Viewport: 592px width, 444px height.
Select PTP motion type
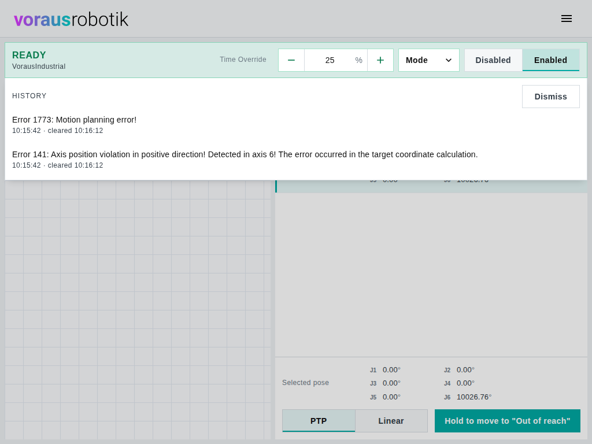point(319,421)
